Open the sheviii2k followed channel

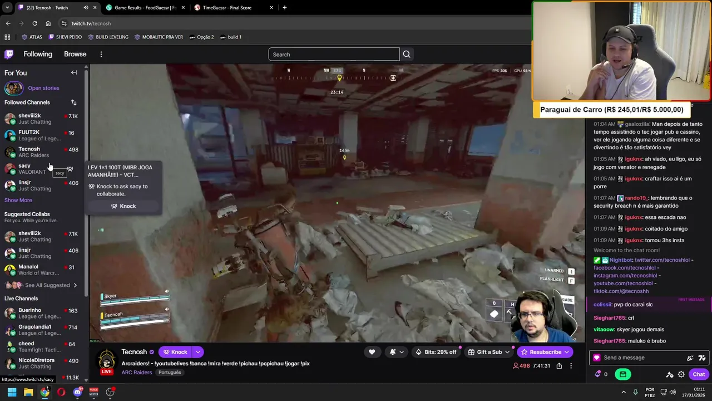[x=42, y=119]
